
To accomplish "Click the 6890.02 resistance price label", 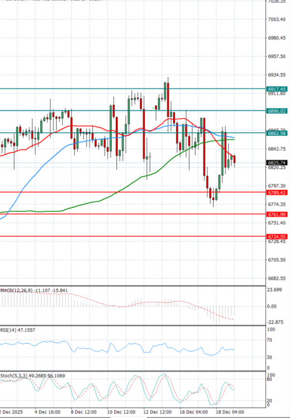I will pos(276,111).
